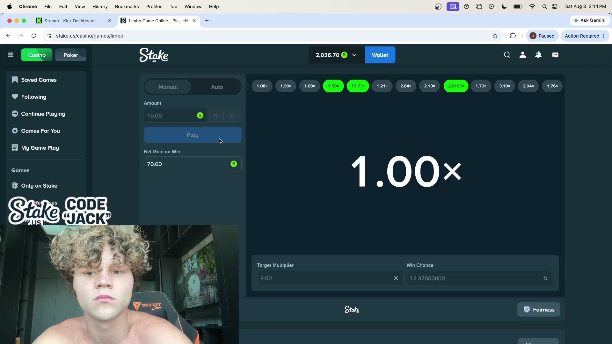Screen dimensions: 612x344
Task: Double the bet amount with 2×
Action: (233, 116)
